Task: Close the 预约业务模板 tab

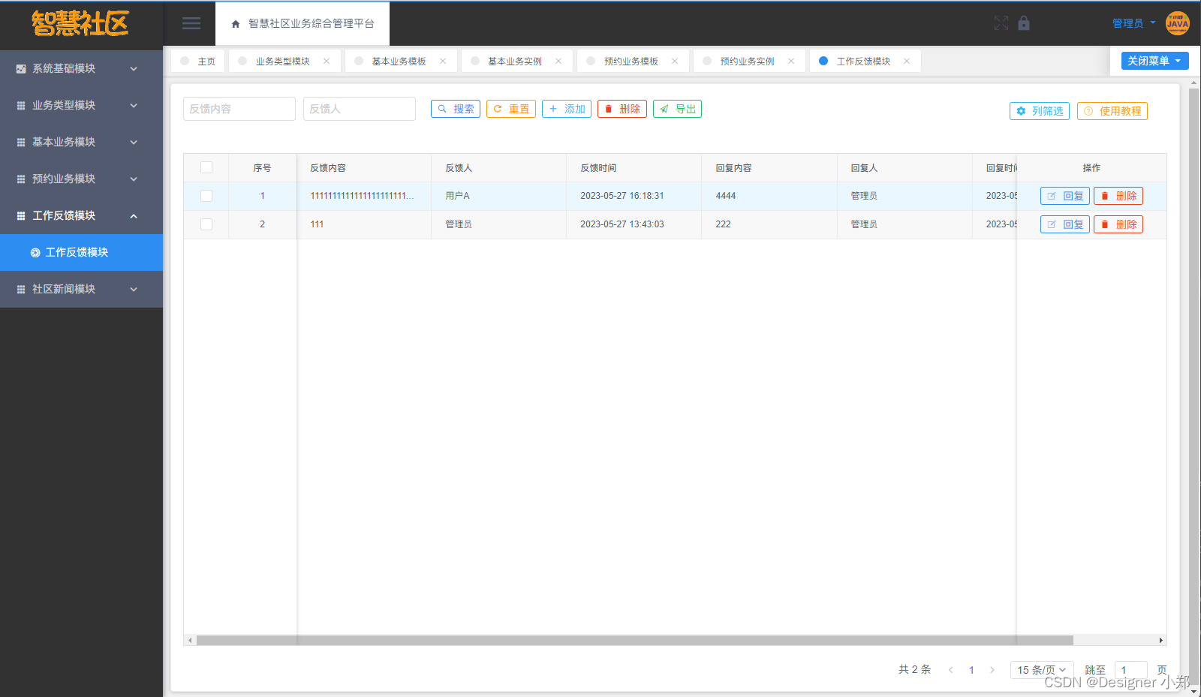Action: coord(675,62)
